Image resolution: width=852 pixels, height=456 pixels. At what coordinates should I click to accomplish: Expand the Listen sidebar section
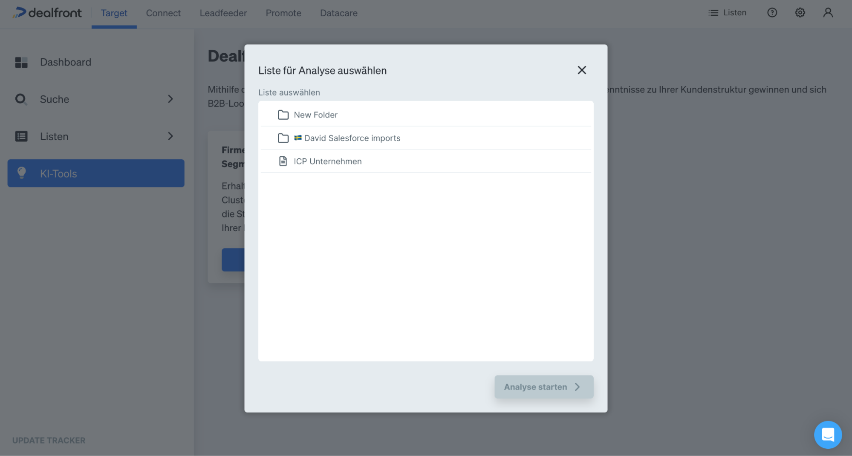pyautogui.click(x=170, y=136)
